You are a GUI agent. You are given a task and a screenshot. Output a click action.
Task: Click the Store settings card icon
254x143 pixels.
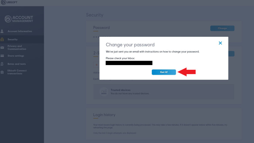[x=2, y=56]
